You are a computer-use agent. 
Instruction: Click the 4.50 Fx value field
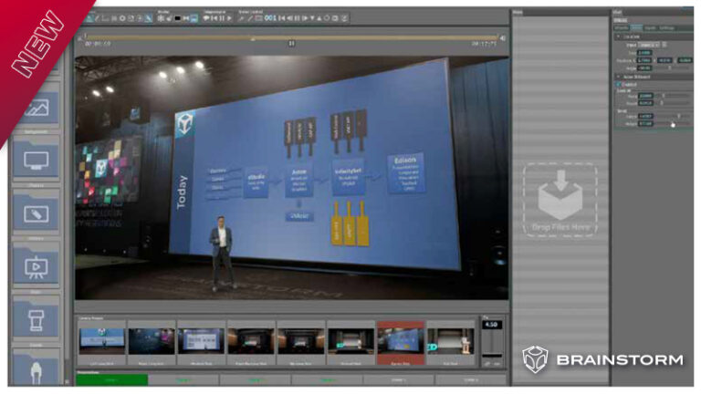click(491, 325)
